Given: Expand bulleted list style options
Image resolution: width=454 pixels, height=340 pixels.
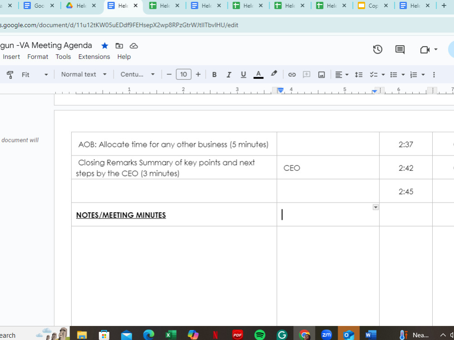Looking at the screenshot, I should coord(403,75).
